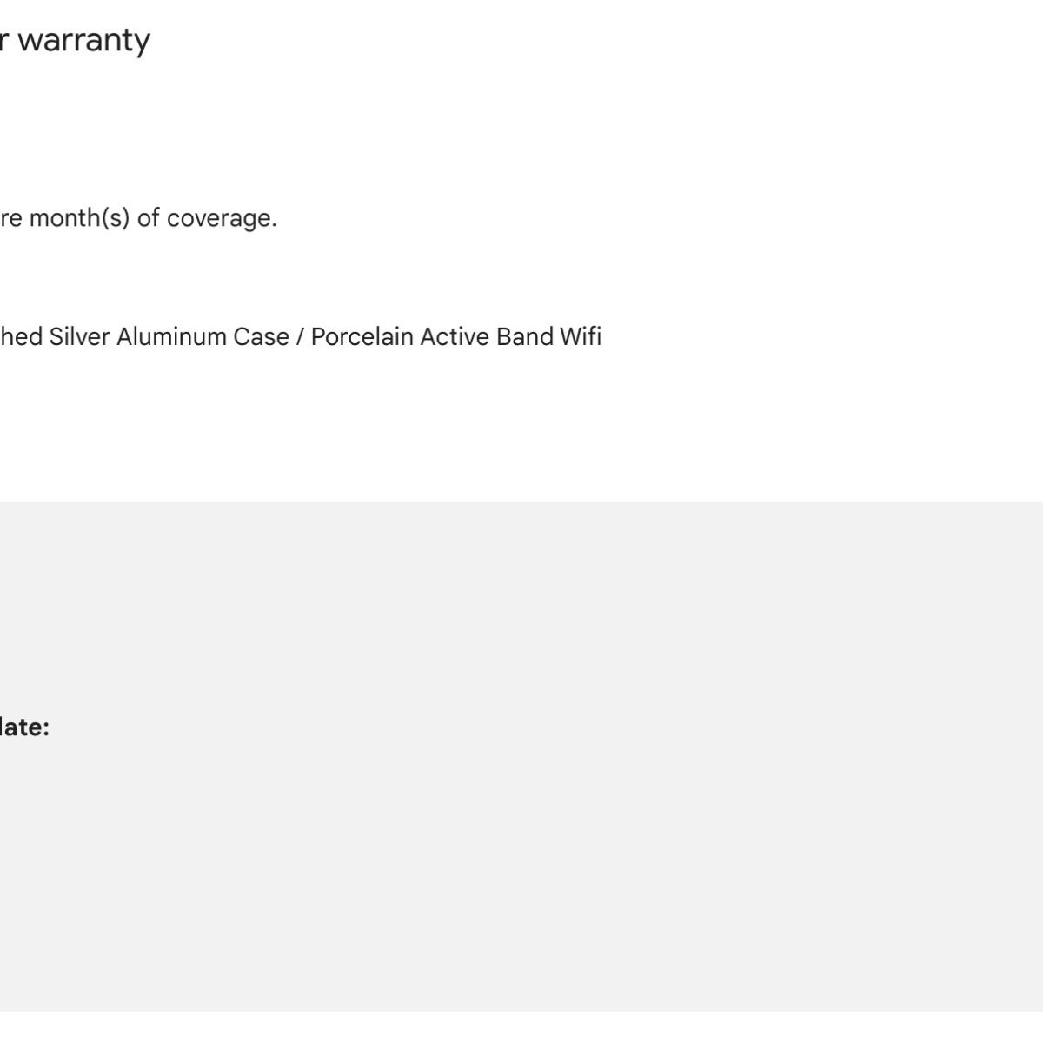Click the word "of" before coverage
Image resolution: width=1043 pixels, height=1043 pixels.
pyautogui.click(x=148, y=218)
